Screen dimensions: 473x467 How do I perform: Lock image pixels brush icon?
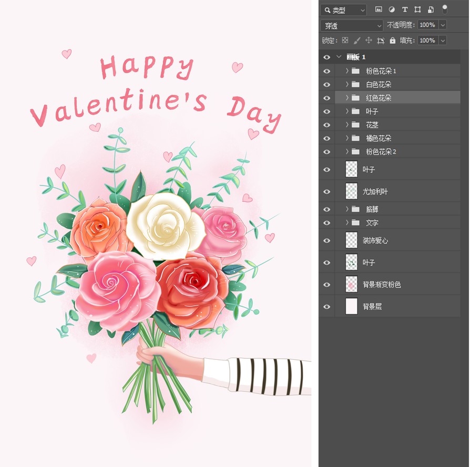[357, 40]
